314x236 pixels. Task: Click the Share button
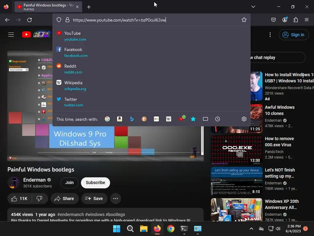click(x=64, y=199)
